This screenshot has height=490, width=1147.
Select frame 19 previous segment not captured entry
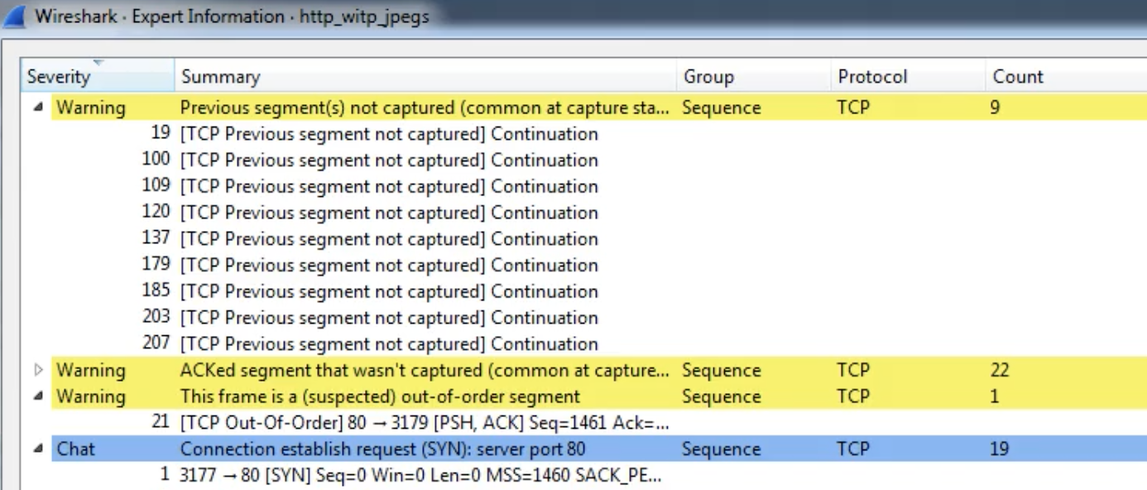point(389,134)
